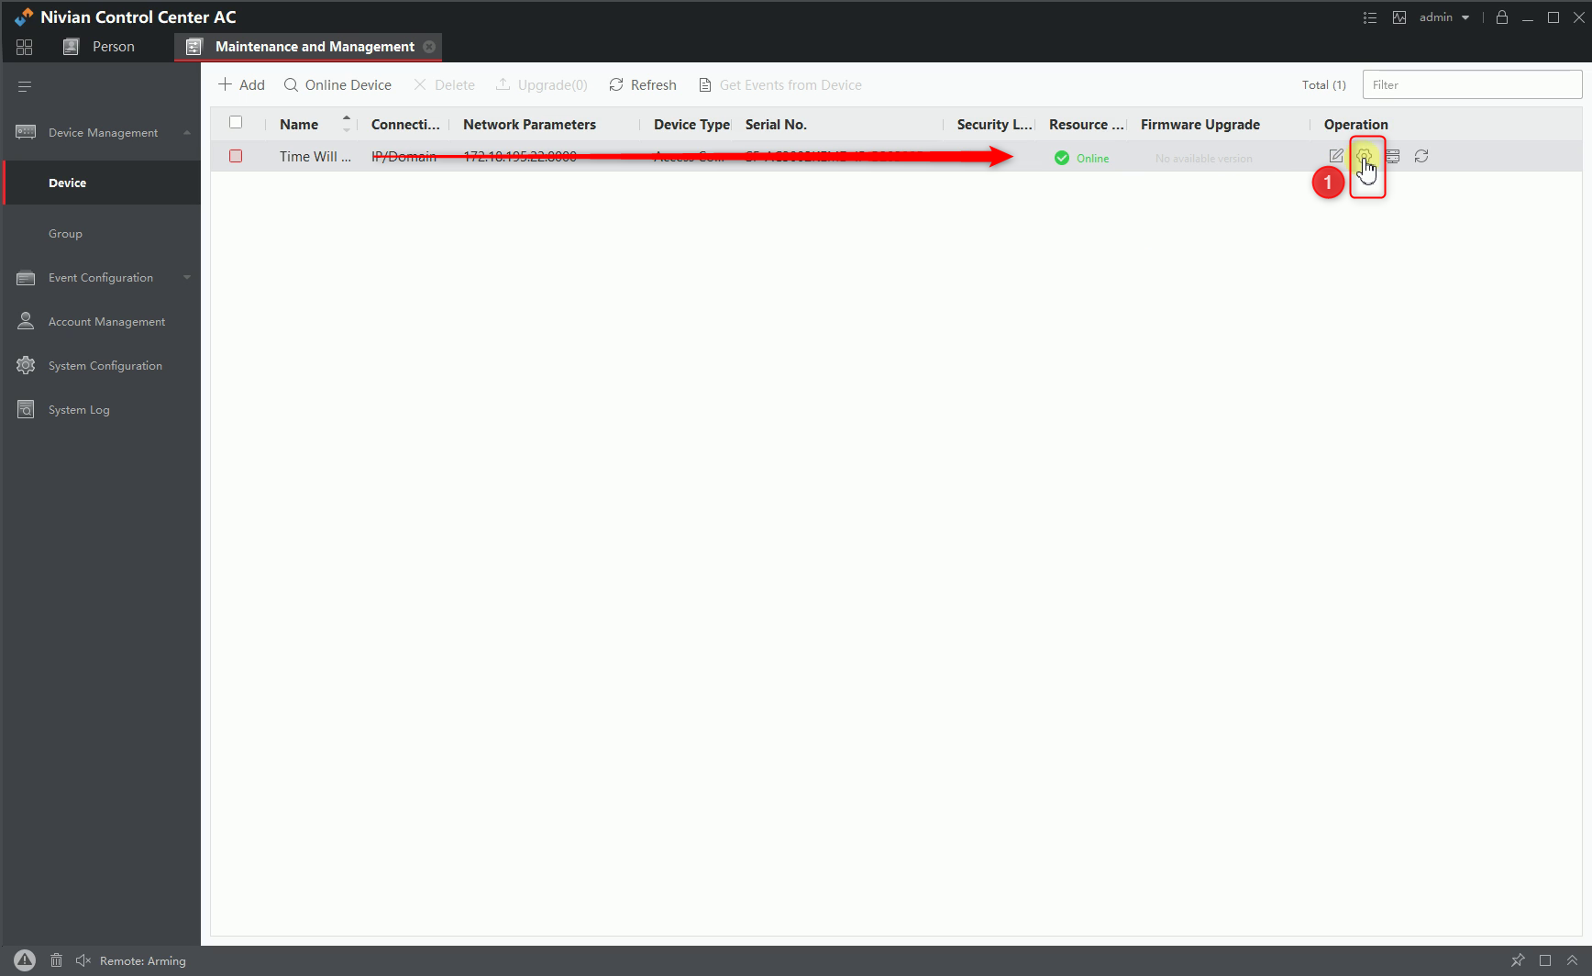Click the Resource ... column header
The image size is (1592, 976).
point(1087,125)
